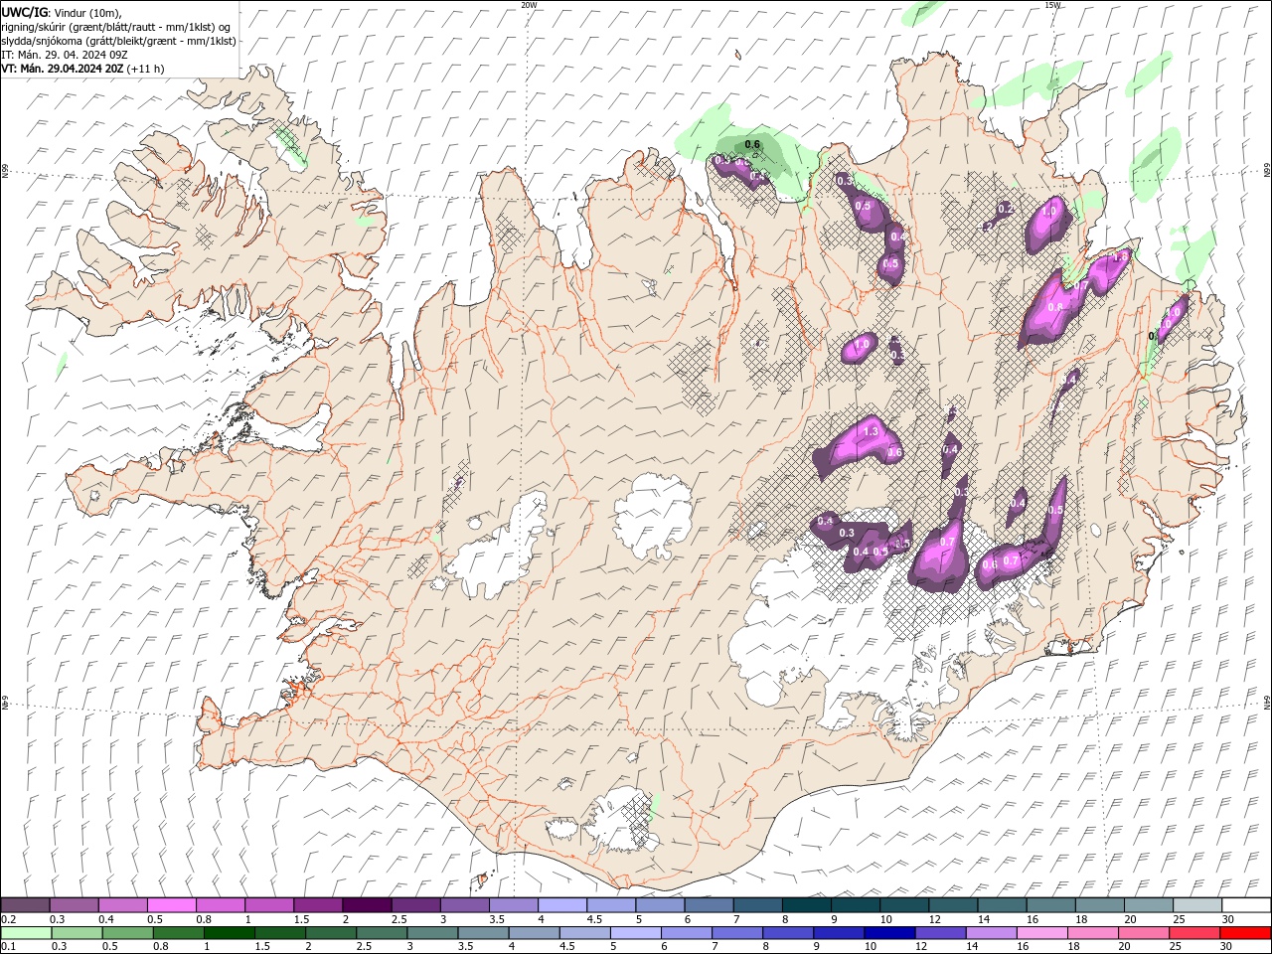Click the 15W longitude label
The image size is (1272, 954).
coord(1052,5)
